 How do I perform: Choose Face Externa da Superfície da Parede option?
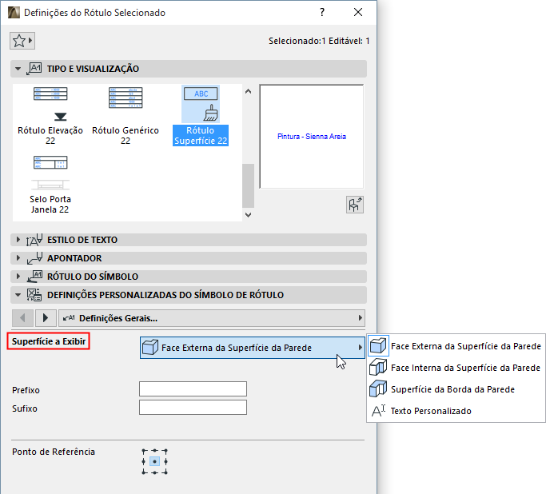click(456, 346)
